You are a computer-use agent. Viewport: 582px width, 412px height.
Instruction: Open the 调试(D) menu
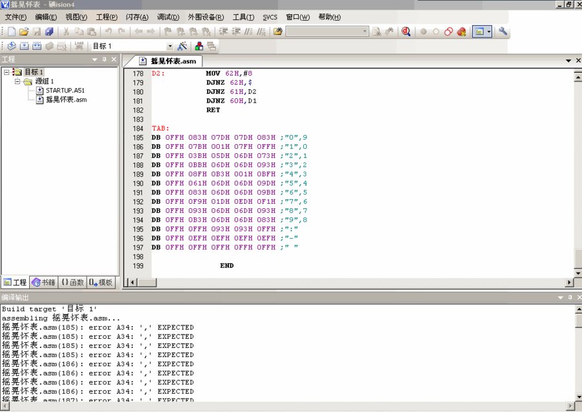click(168, 17)
